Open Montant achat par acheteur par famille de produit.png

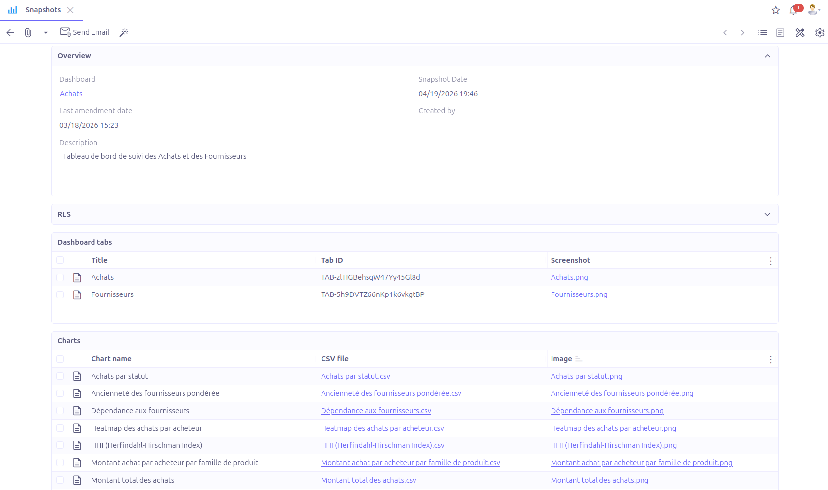642,463
